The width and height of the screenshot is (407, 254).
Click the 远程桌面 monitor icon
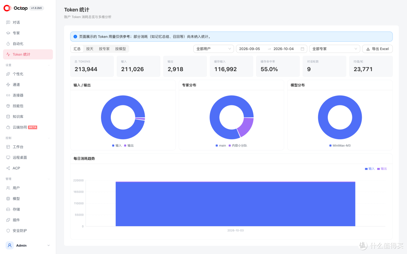pos(8,157)
